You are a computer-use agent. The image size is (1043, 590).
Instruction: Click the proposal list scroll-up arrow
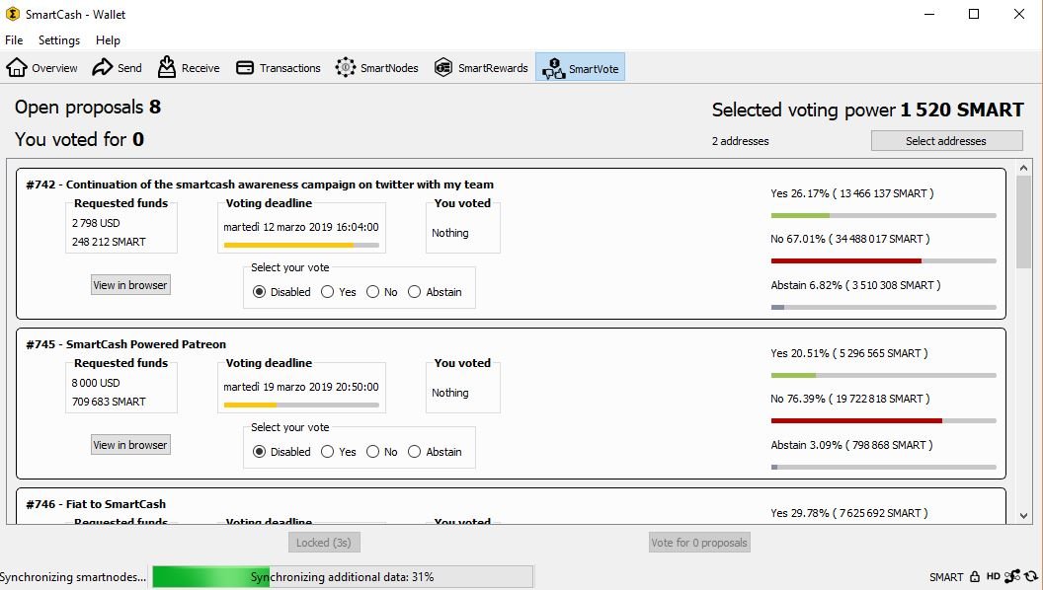(1023, 168)
